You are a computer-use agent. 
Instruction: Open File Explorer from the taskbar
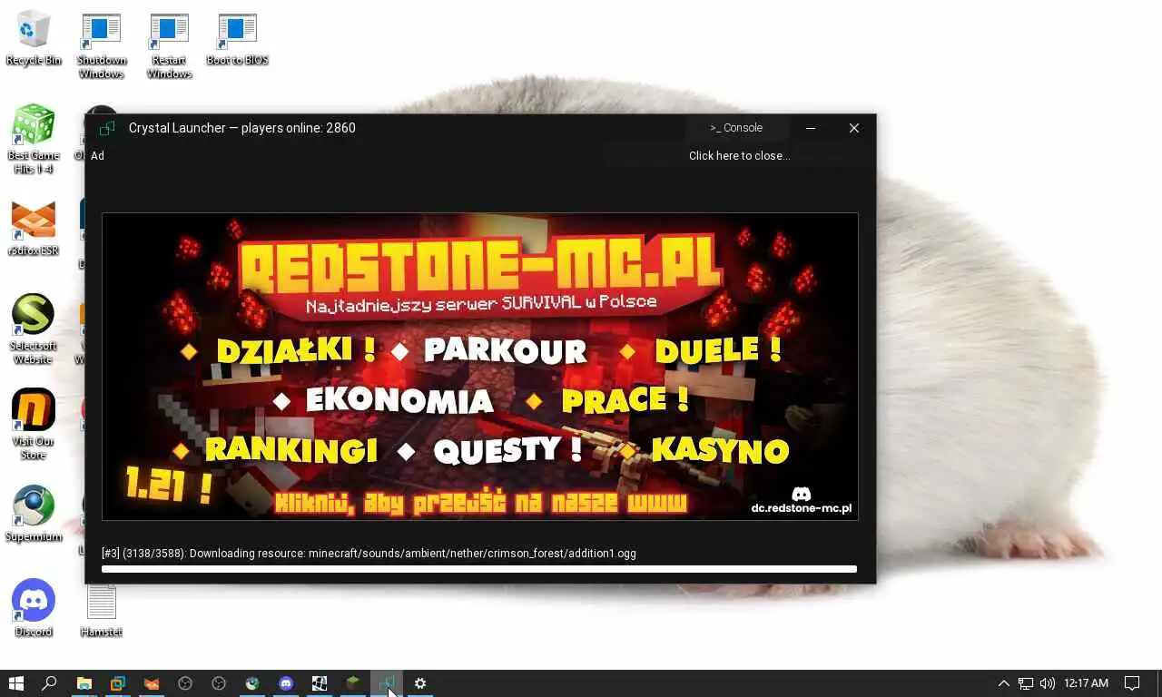[x=84, y=683]
